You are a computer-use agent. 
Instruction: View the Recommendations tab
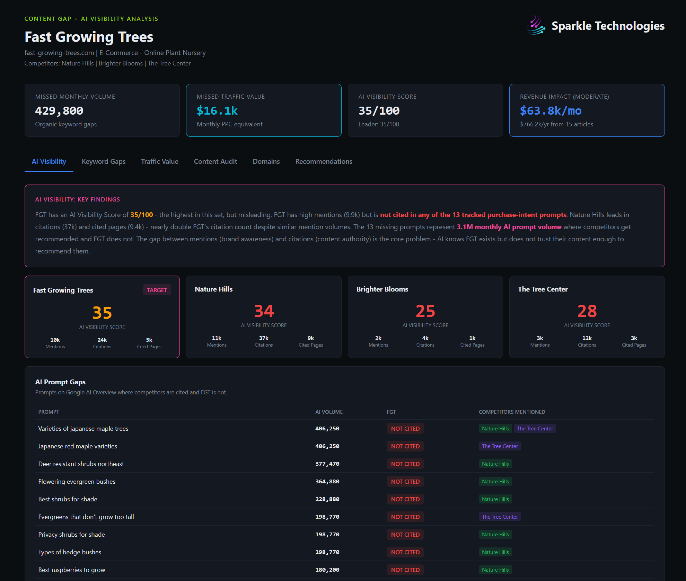pos(324,161)
